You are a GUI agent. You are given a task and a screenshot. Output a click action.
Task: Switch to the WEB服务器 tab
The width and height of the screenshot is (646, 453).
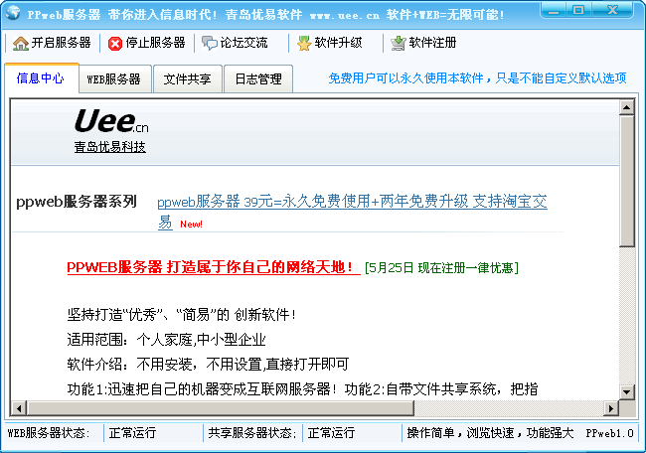(x=115, y=79)
